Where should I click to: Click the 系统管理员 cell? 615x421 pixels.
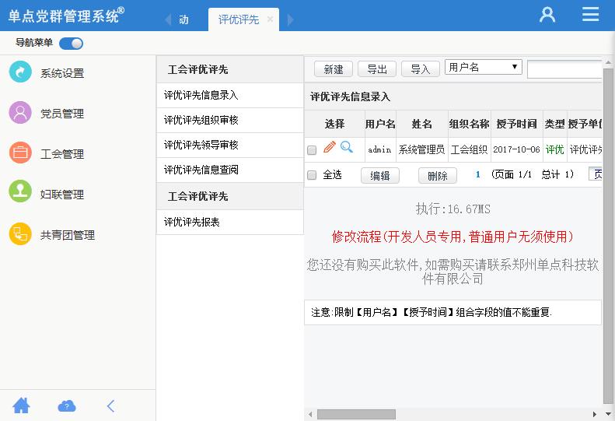[x=421, y=149]
